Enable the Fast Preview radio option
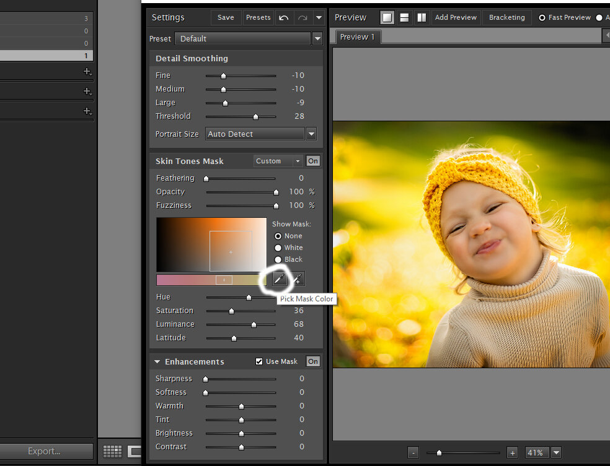 point(542,17)
